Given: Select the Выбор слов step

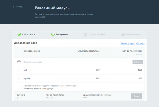Looking at the screenshot, I should click(x=62, y=34).
